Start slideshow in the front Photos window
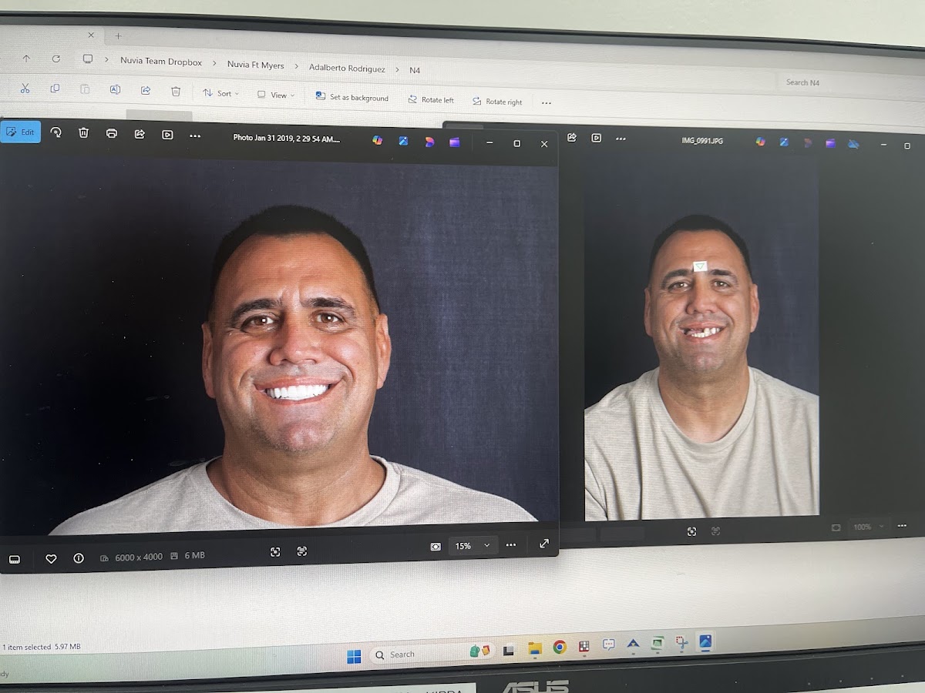 click(167, 134)
